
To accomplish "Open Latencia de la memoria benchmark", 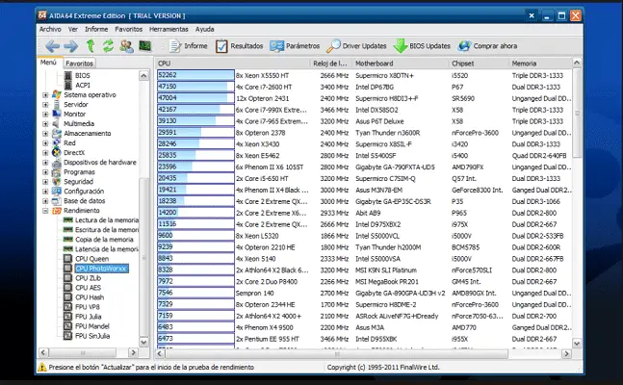I will coord(107,249).
